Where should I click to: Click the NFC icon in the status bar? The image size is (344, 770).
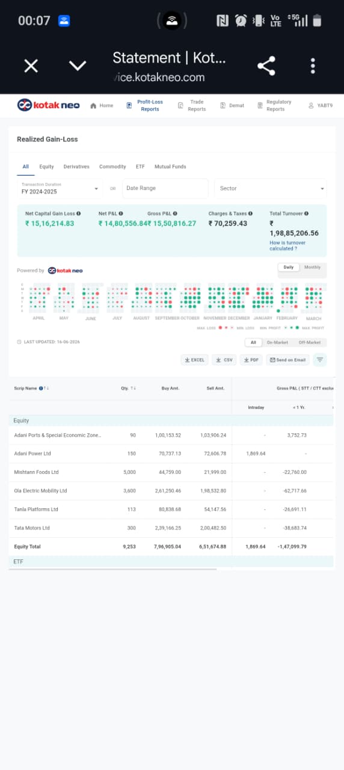point(223,20)
